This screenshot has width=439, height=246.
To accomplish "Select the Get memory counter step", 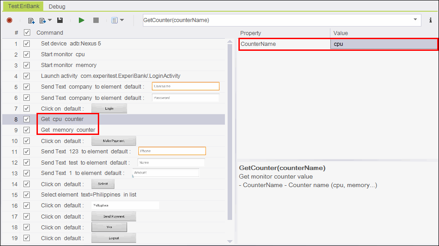I will [x=68, y=130].
